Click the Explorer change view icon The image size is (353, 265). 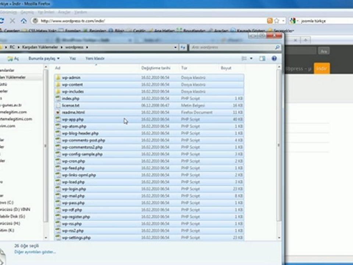point(244,59)
